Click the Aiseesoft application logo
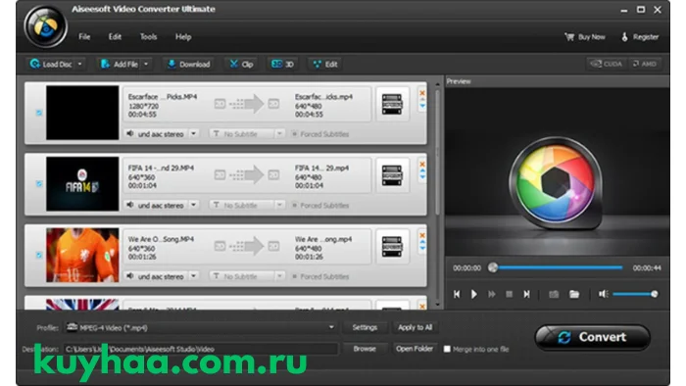This screenshot has width=686, height=386. point(45,26)
